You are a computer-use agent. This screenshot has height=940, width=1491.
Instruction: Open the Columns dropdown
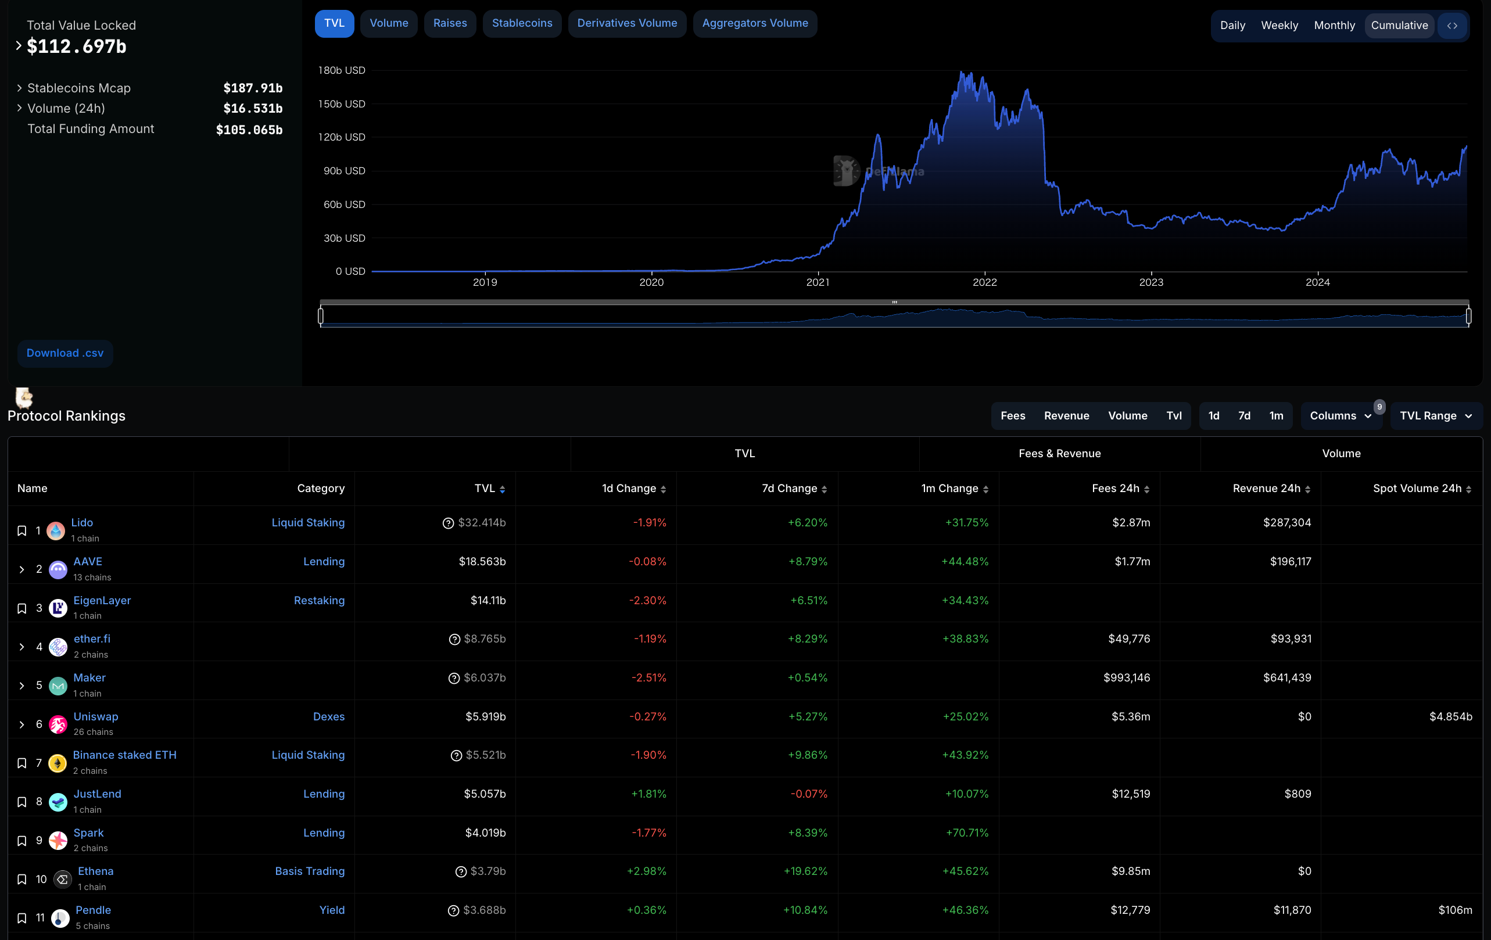point(1340,415)
